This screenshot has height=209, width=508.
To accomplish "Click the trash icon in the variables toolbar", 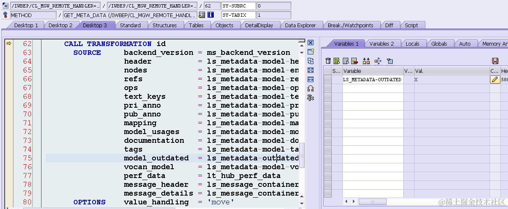I will [x=329, y=61].
